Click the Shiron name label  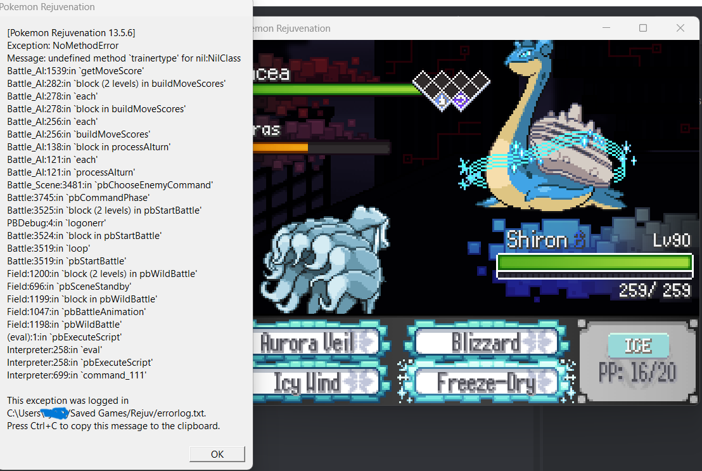537,240
